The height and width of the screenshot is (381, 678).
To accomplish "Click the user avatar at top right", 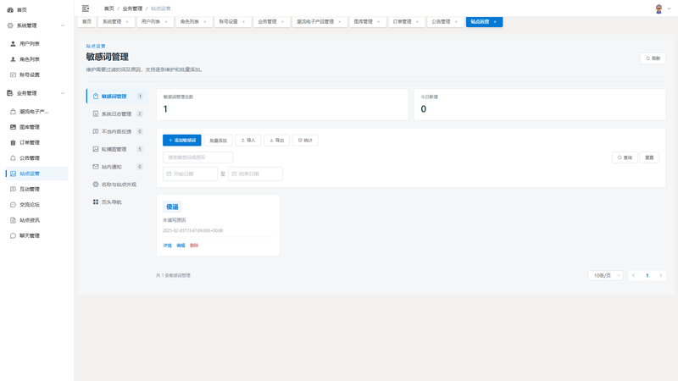I will click(659, 9).
